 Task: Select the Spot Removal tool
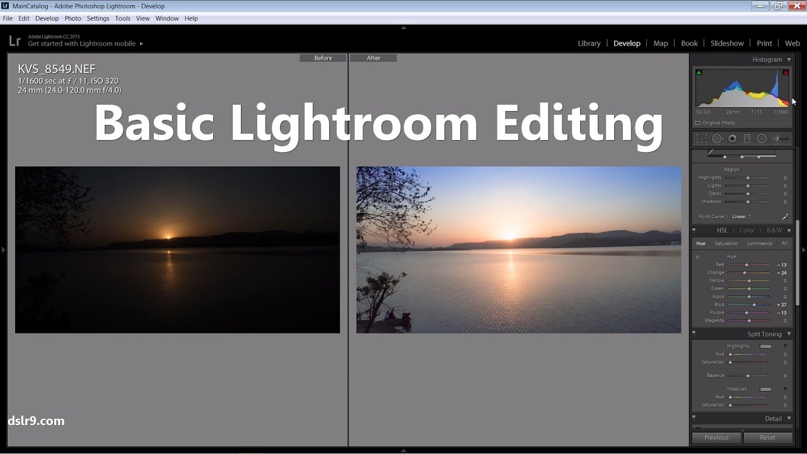717,139
